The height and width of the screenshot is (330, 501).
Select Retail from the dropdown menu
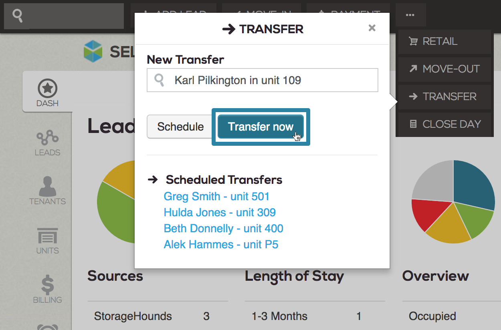tap(444, 42)
